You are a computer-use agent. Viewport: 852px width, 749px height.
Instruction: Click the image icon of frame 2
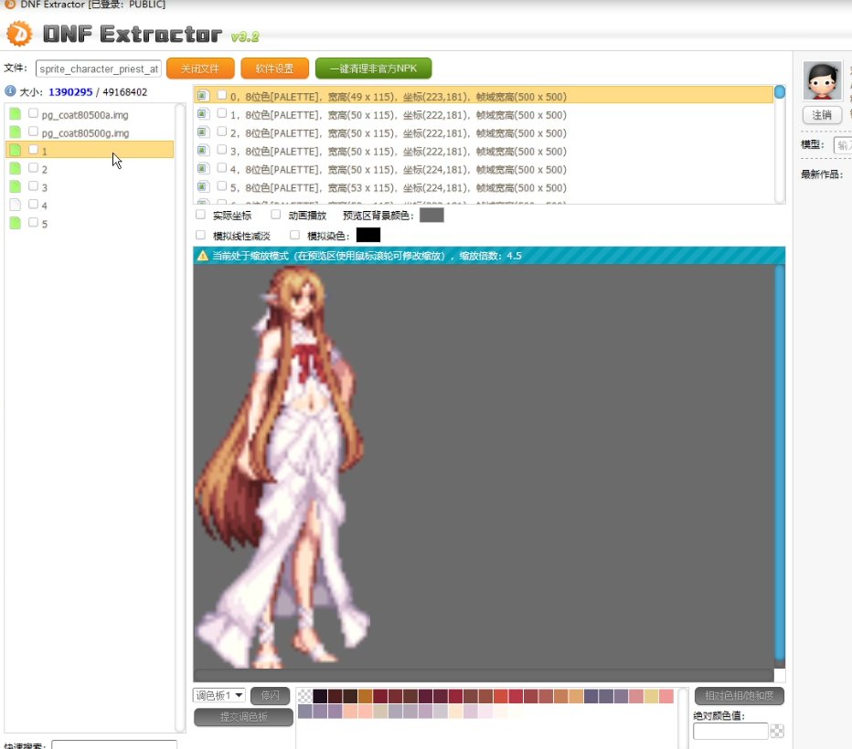point(203,132)
